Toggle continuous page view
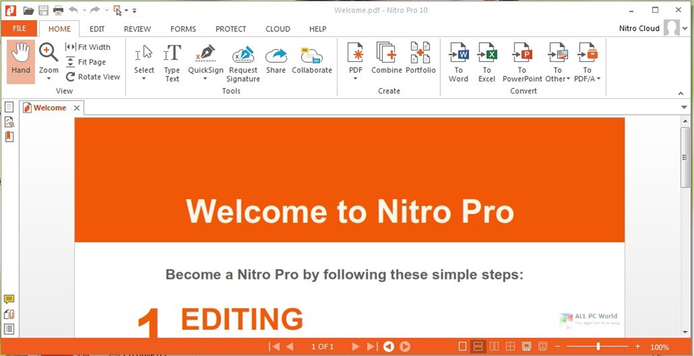This screenshot has width=694, height=356. pyautogui.click(x=477, y=347)
